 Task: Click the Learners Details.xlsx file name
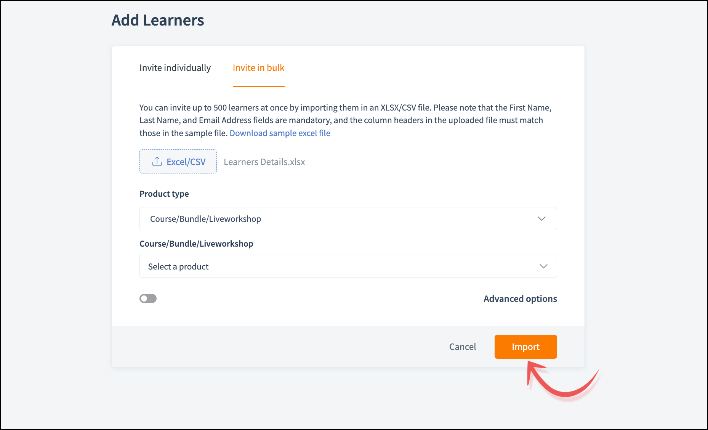pos(264,162)
